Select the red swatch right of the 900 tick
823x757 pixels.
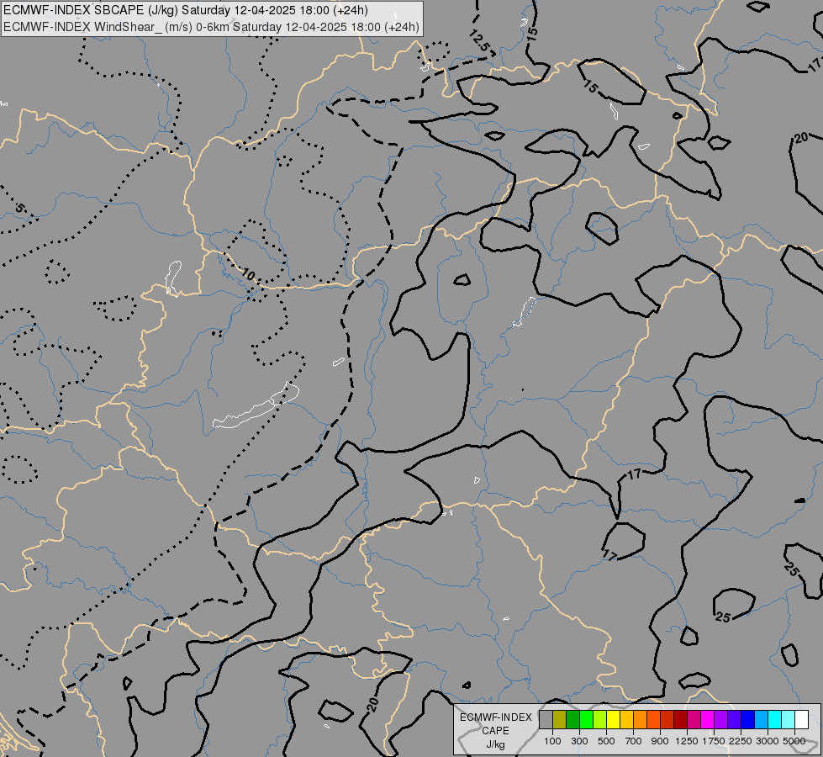(667, 720)
